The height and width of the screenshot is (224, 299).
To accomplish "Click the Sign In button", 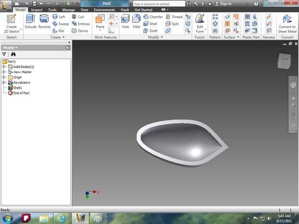I will tap(223, 4).
